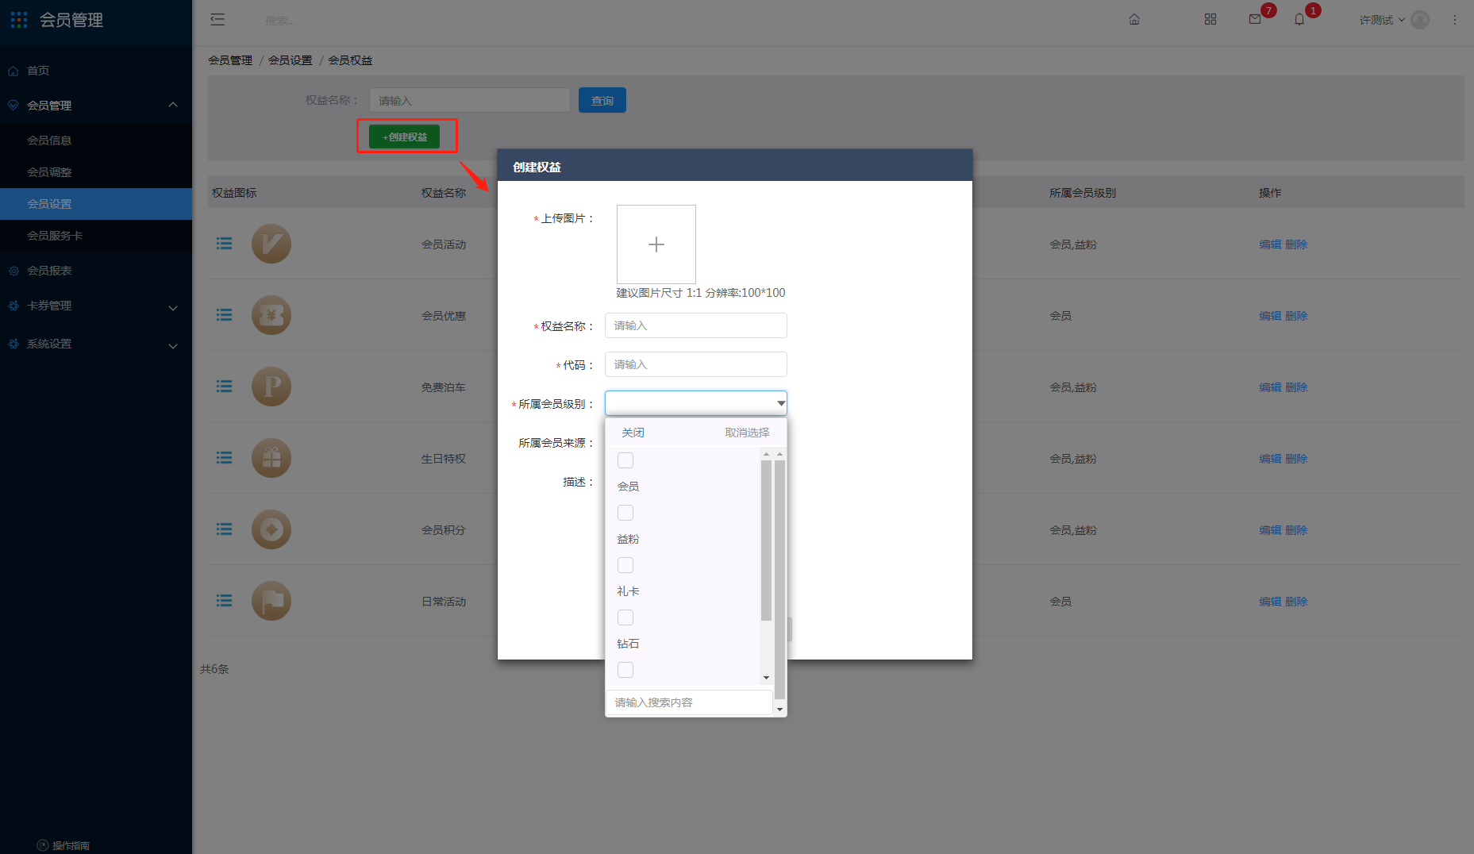Tick the checkbox below 钻石 option
Image resolution: width=1474 pixels, height=854 pixels.
(625, 670)
